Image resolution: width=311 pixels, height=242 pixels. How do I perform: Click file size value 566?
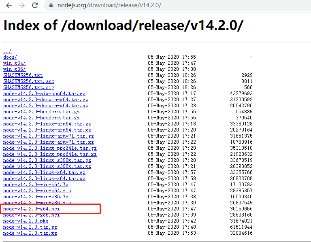click(x=248, y=87)
